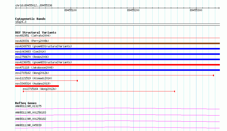Open transcript ANKRD11|NM_013275 label

[x=28, y=106]
